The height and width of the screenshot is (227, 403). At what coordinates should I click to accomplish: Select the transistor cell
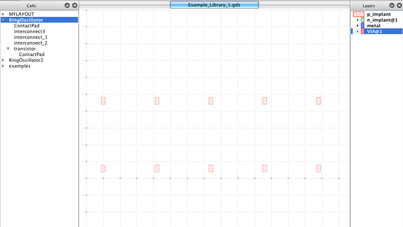(x=25, y=48)
